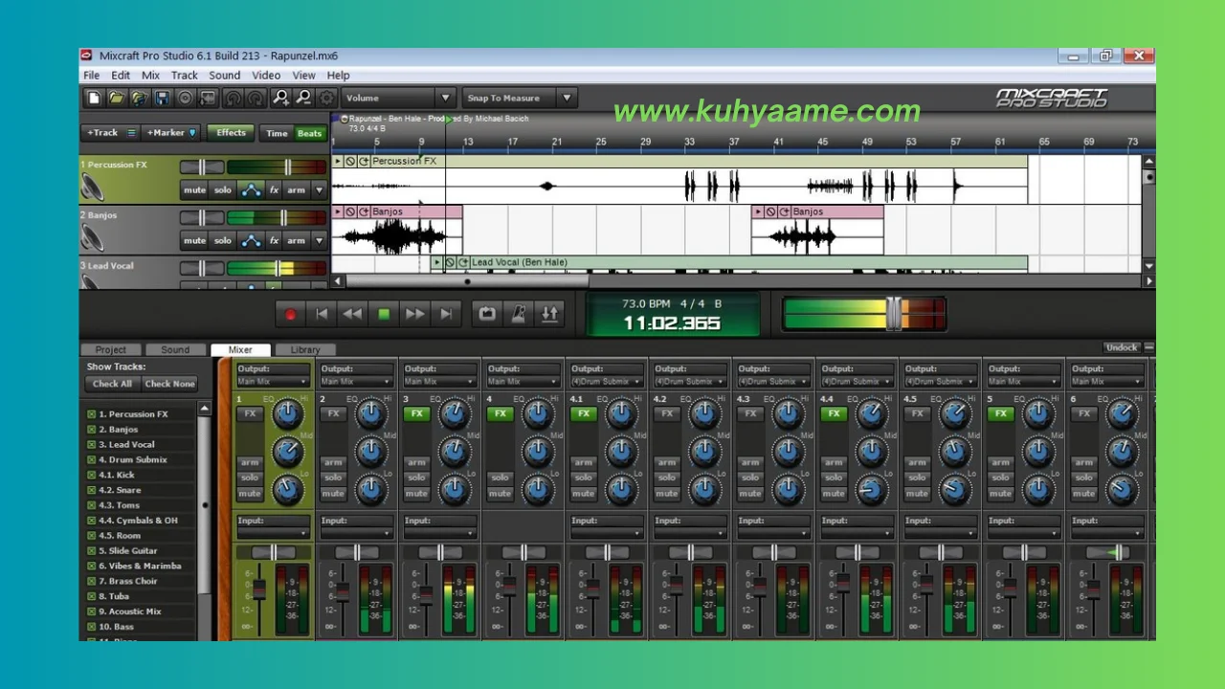Open Output dropdown on mixer channel 4.1
Viewport: 1225px width, 689px height.
607,382
